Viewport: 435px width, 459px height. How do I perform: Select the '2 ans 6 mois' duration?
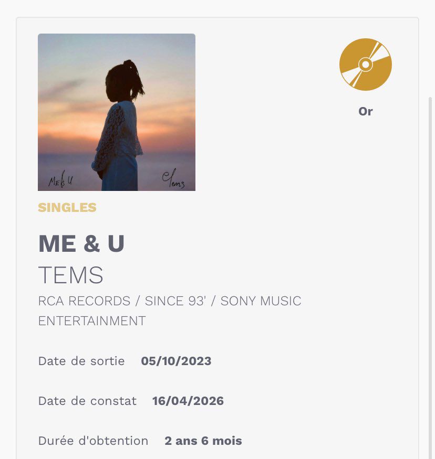(x=203, y=441)
